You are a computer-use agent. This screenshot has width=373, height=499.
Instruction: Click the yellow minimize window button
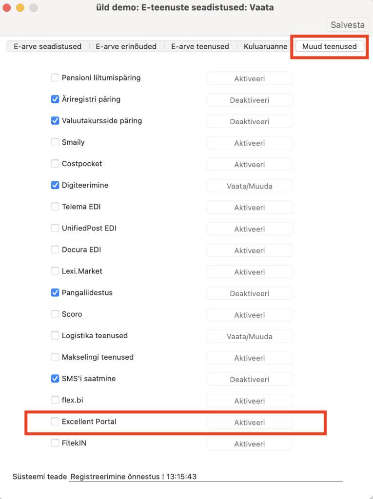point(20,8)
